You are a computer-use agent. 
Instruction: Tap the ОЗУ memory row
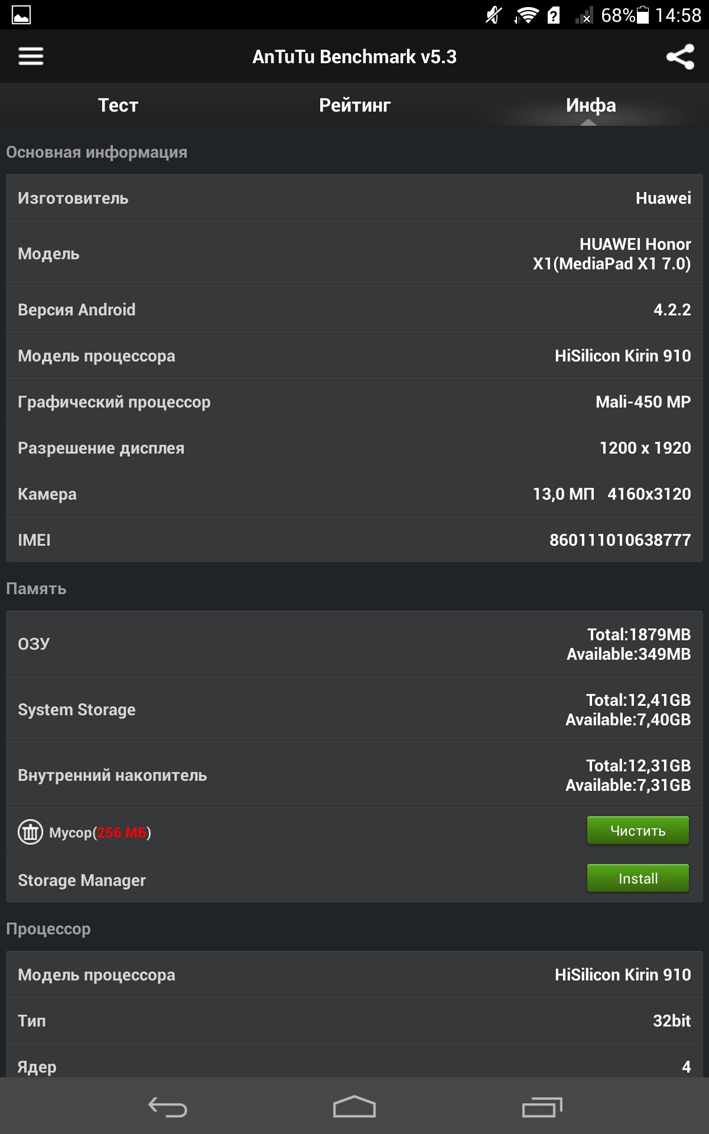[354, 644]
